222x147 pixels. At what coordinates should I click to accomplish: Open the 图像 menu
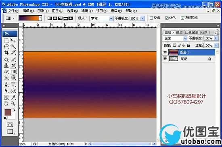(43, 11)
